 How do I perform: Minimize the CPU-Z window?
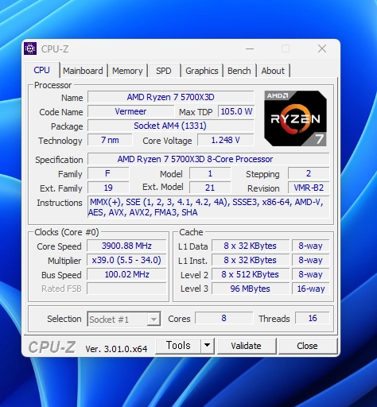coord(250,48)
